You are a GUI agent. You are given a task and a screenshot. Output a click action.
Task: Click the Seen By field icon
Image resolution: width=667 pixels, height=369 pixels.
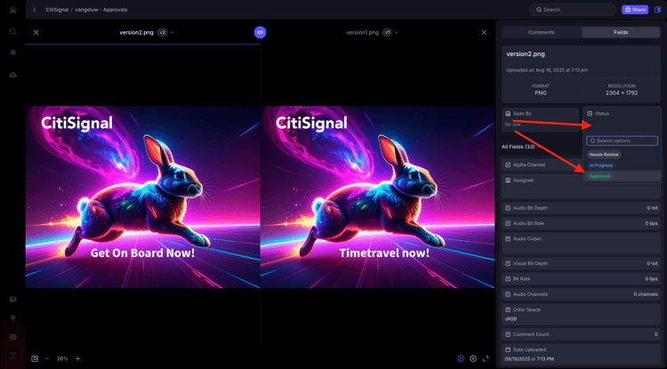(x=508, y=114)
